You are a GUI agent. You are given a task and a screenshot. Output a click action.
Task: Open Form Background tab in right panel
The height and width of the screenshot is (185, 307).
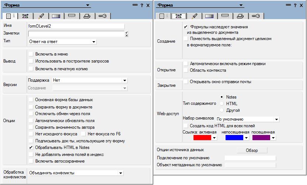pyautogui.click(x=209, y=16)
